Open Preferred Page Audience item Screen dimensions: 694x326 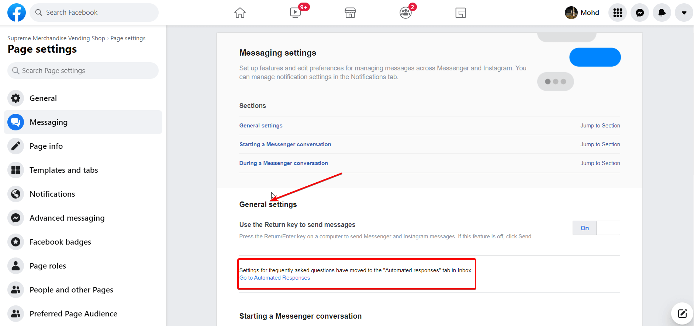tap(83, 314)
